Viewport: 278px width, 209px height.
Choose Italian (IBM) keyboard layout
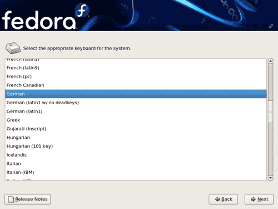click(136, 172)
